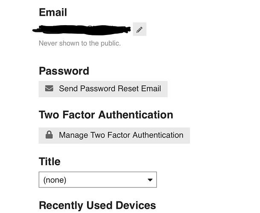Click the blacked-out email address

[x=82, y=30]
